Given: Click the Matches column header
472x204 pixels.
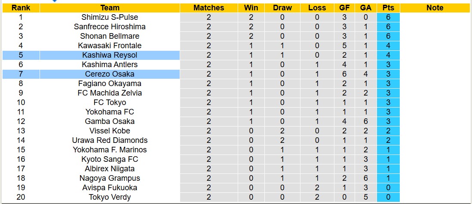Looking at the screenshot, I should tap(208, 8).
